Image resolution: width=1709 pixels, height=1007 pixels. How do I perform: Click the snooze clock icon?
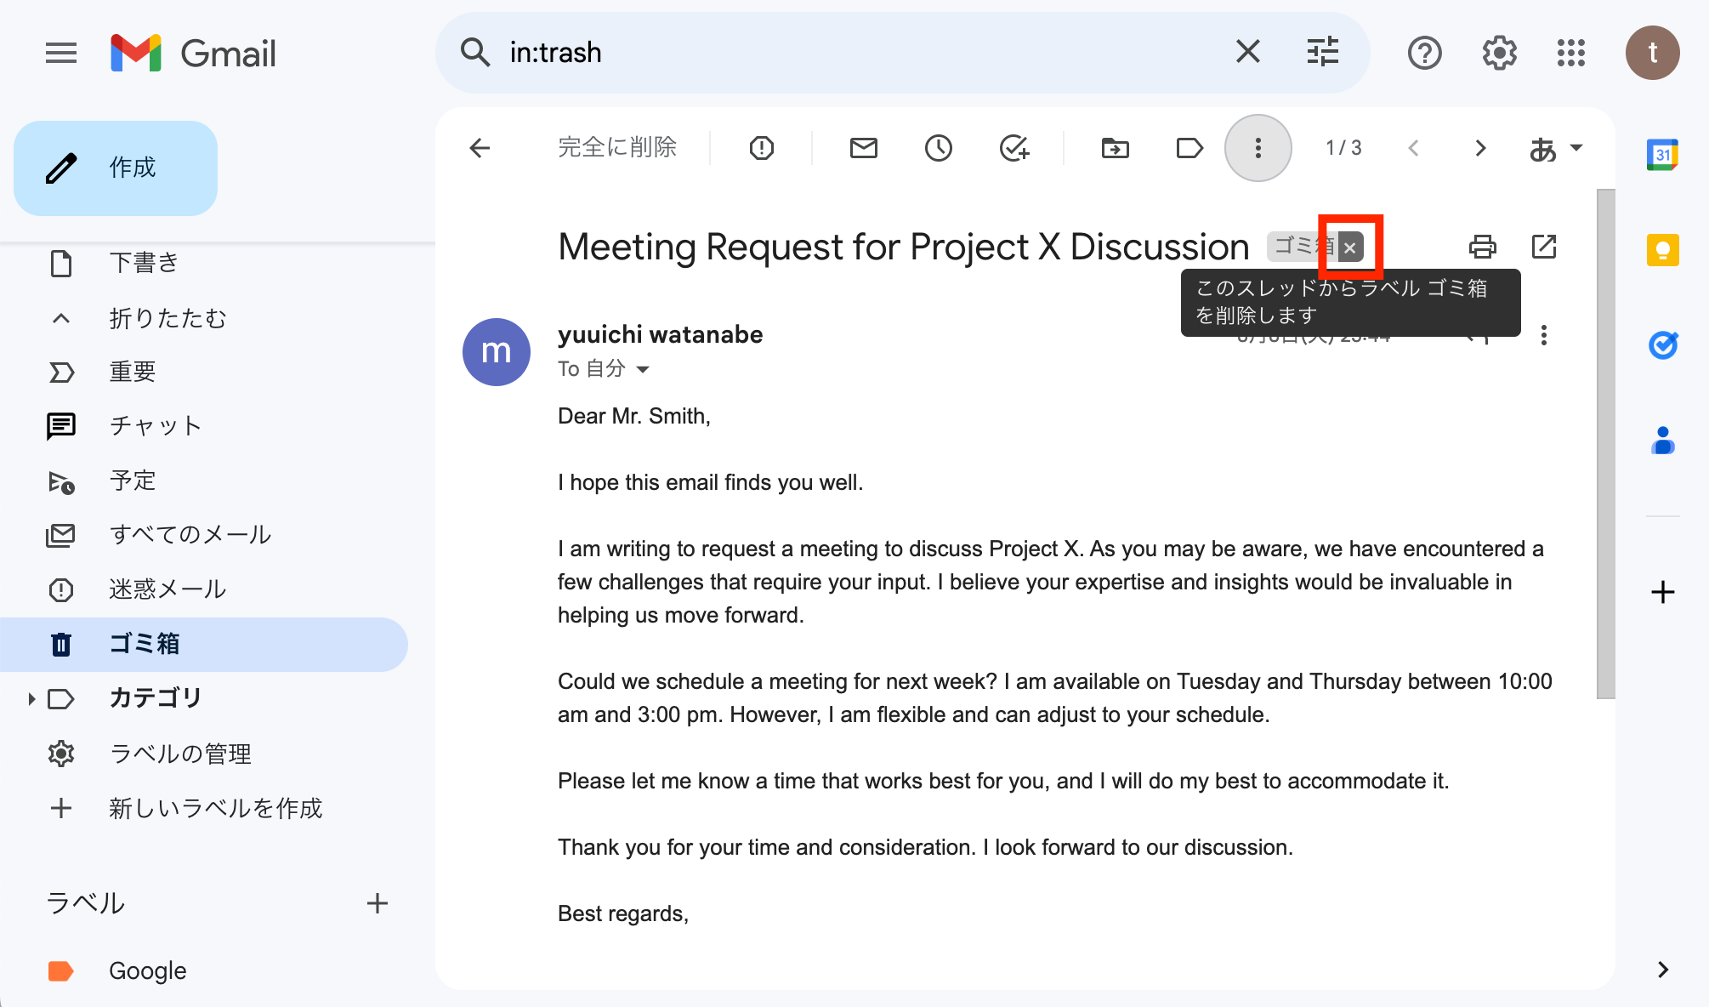click(x=938, y=148)
